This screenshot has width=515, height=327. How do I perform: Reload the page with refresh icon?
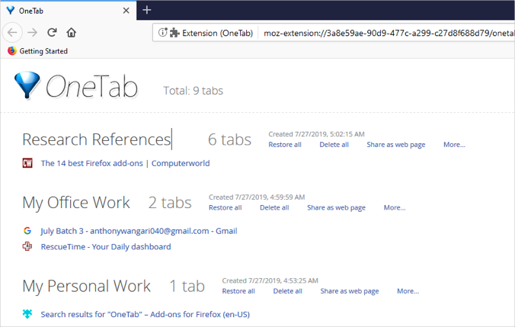point(52,33)
